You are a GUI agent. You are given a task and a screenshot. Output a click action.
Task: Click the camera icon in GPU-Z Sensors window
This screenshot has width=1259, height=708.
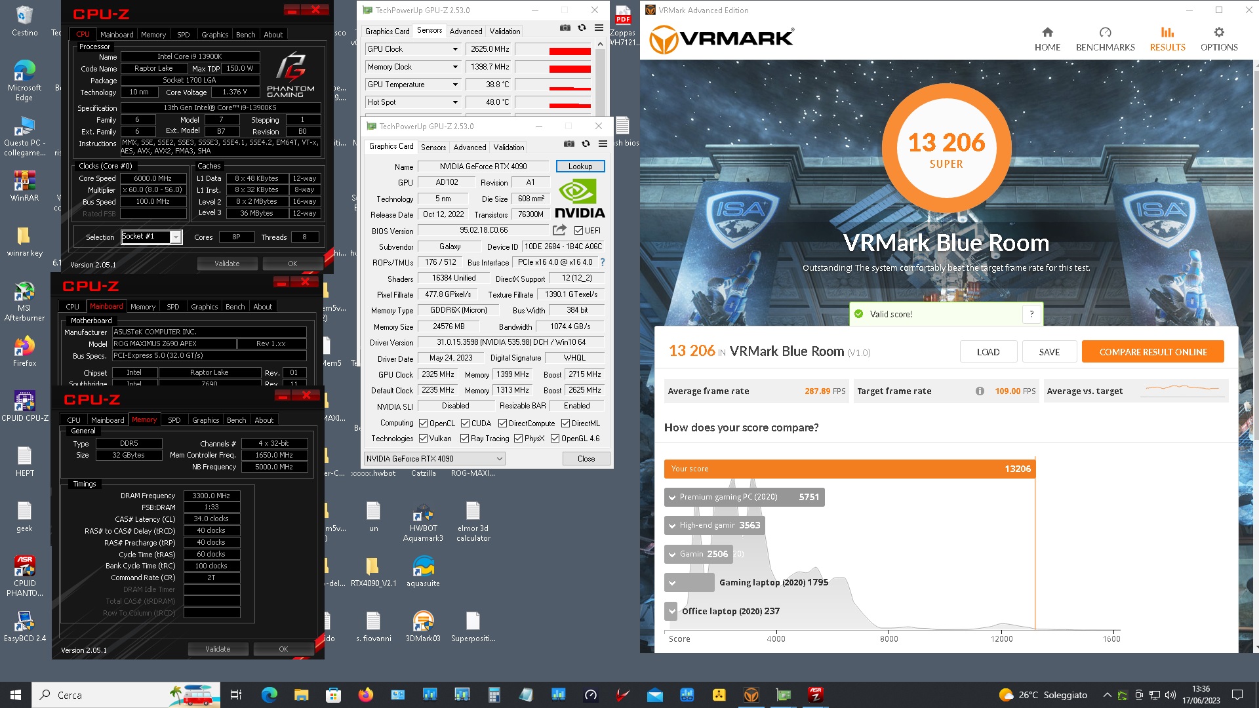click(x=565, y=28)
